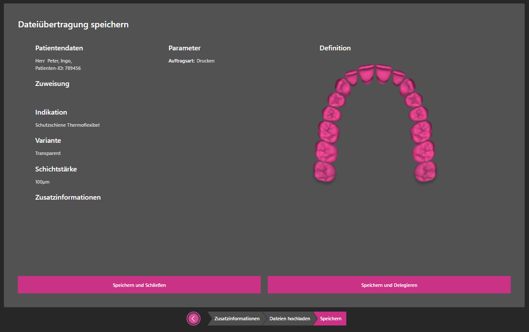
Task: Select the left central incisor in arch
Action: click(366, 74)
